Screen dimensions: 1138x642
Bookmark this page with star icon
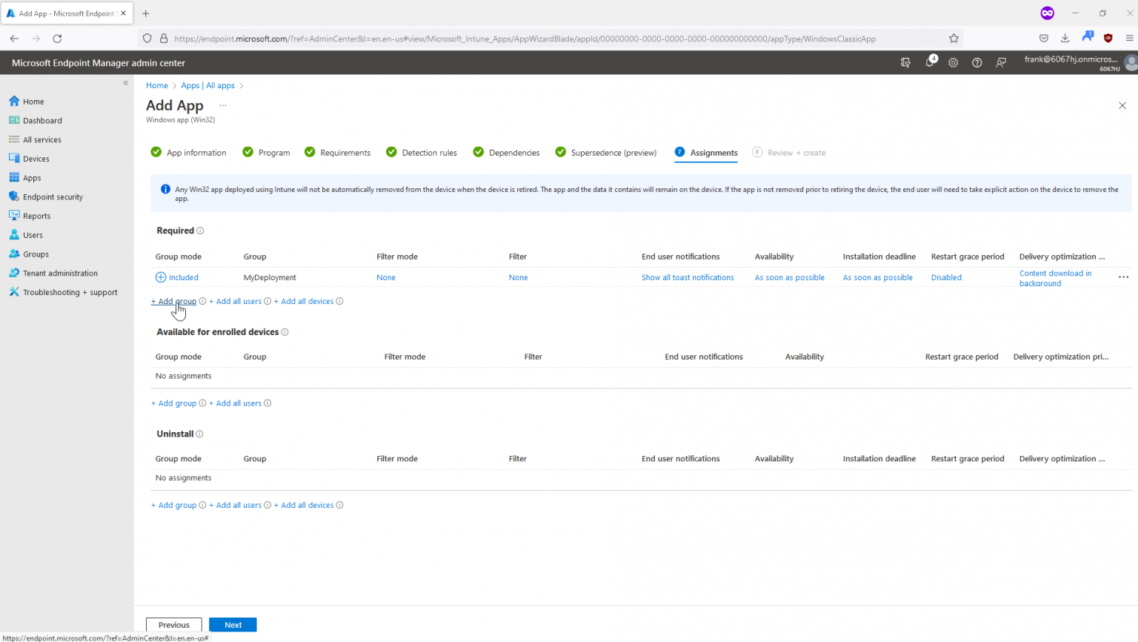[954, 39]
